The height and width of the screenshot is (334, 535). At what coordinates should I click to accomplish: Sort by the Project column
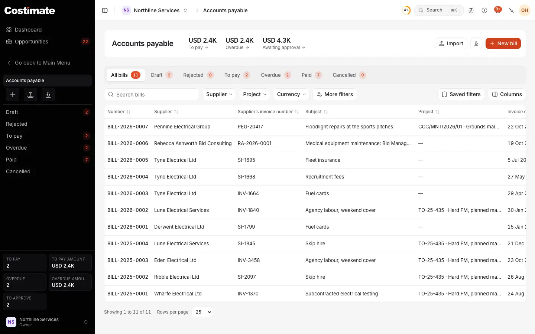pos(429,112)
